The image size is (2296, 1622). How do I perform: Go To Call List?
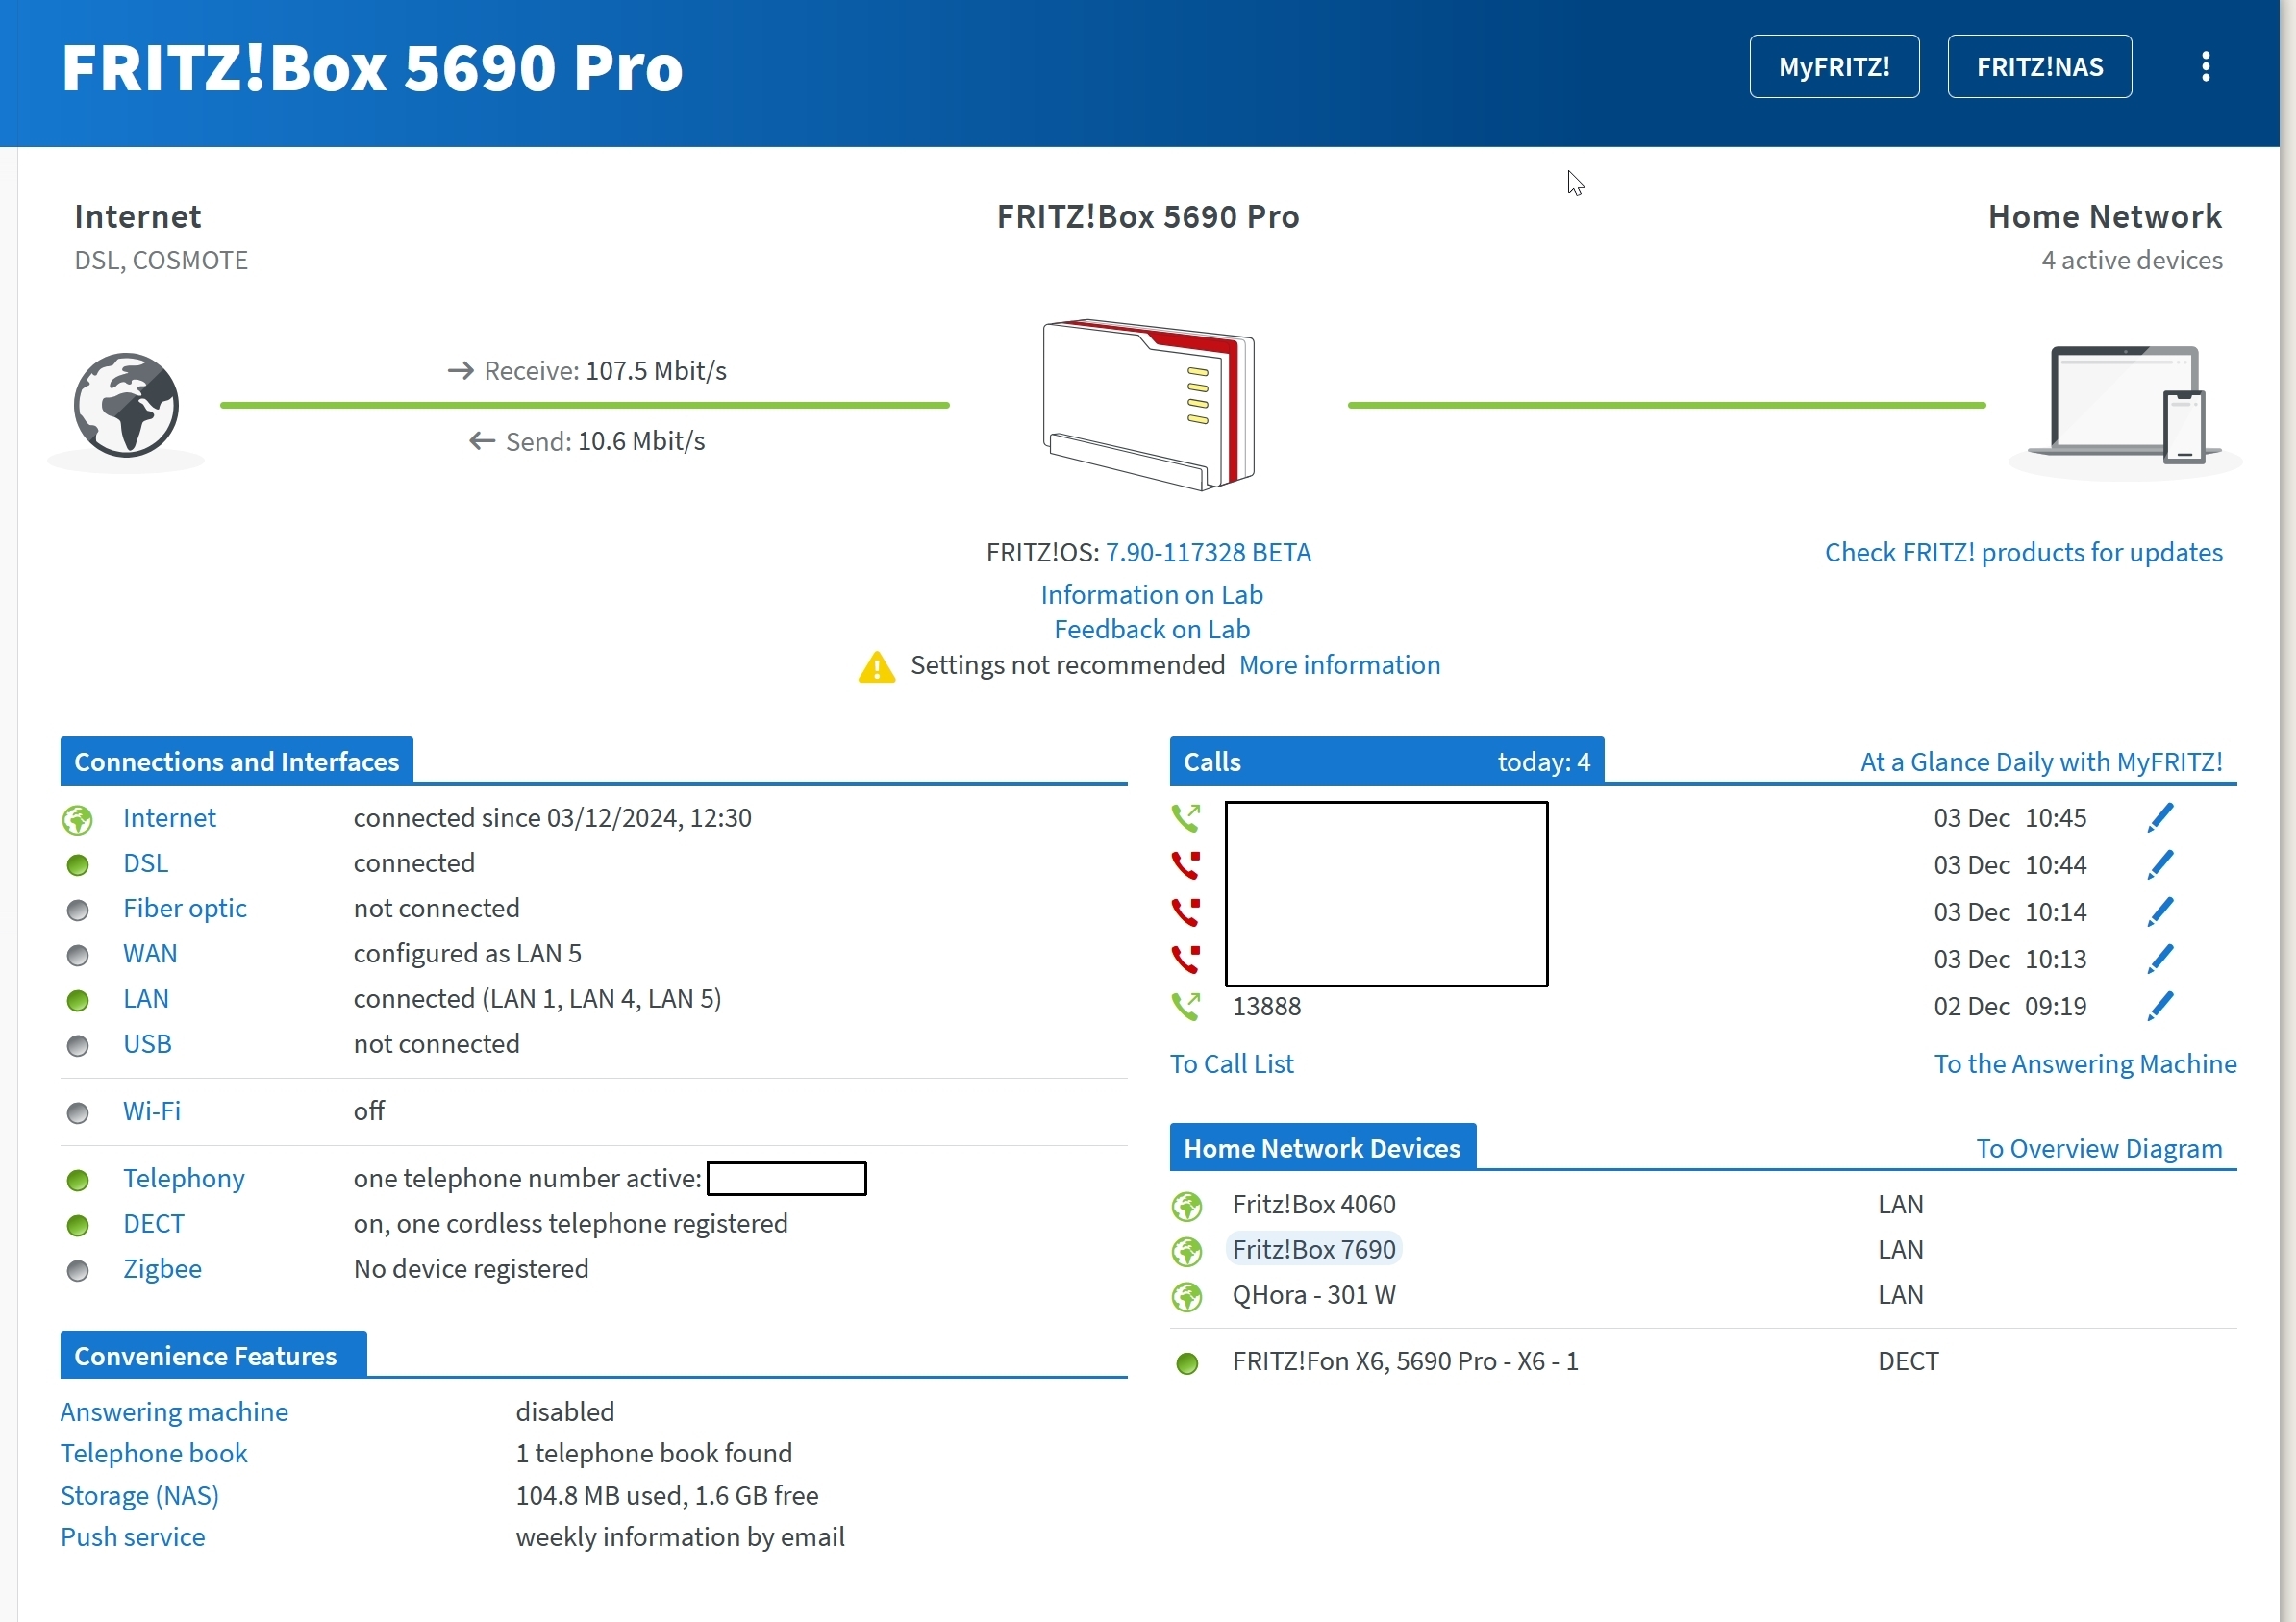pos(1231,1064)
